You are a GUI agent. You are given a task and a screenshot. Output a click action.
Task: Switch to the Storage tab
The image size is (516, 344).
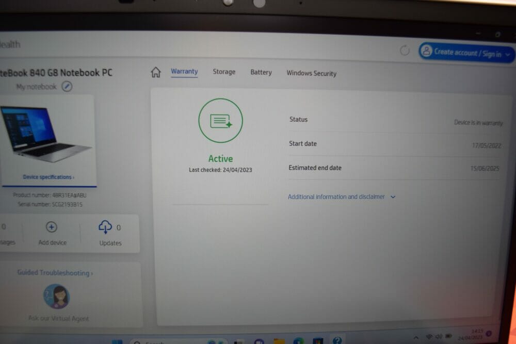[224, 72]
